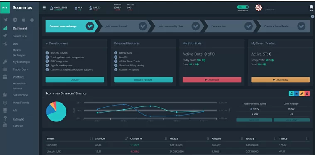The image size is (315, 155).
Task: Refresh the 3commas Binance account
Action: [291, 93]
